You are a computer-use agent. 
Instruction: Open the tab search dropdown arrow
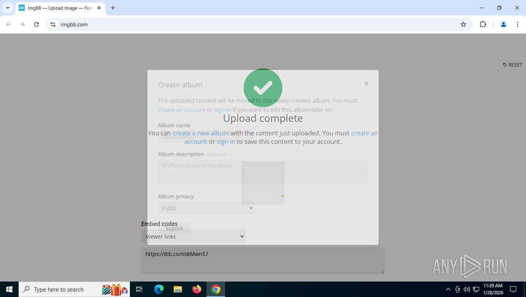pos(7,8)
